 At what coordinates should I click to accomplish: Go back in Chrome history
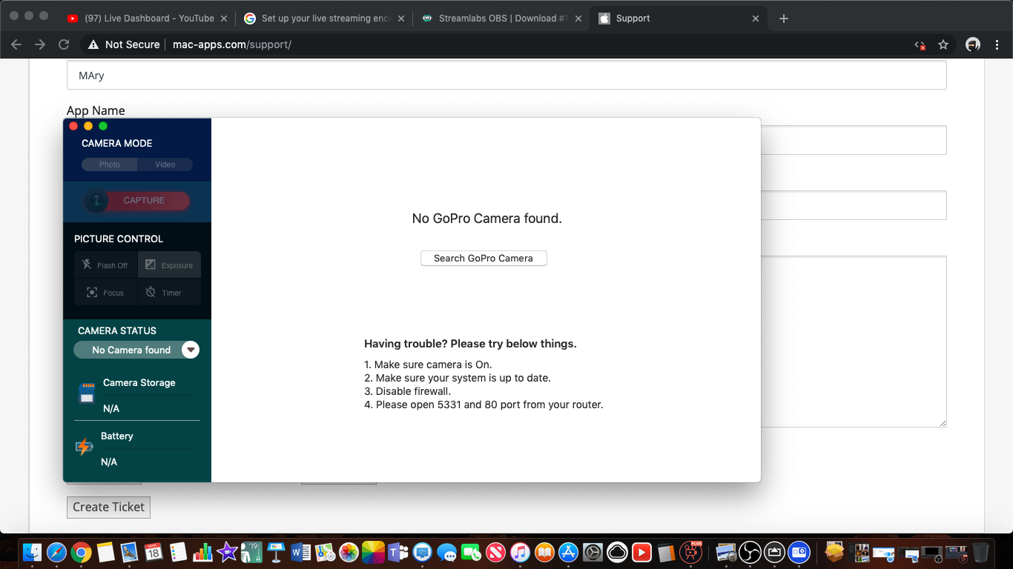(x=16, y=44)
